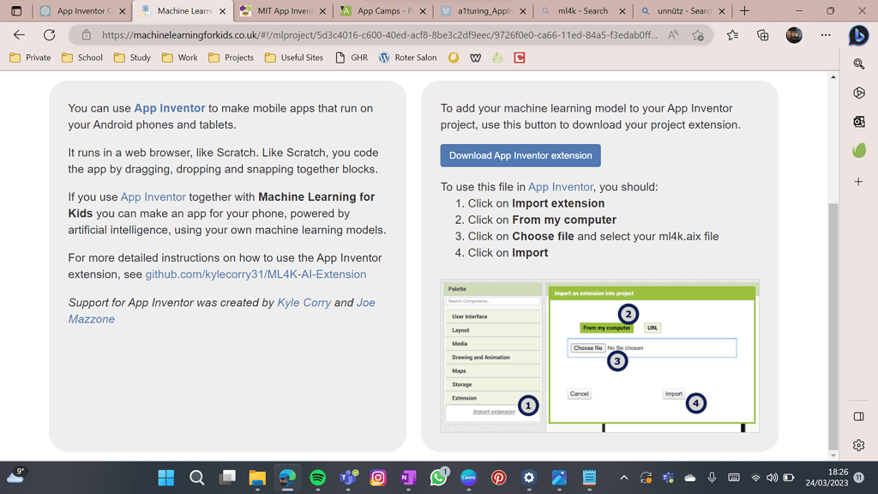Open the github.com/kylecorry31/ML4K-AI-Extension link
Screen dimensions: 878x494
click(x=256, y=274)
